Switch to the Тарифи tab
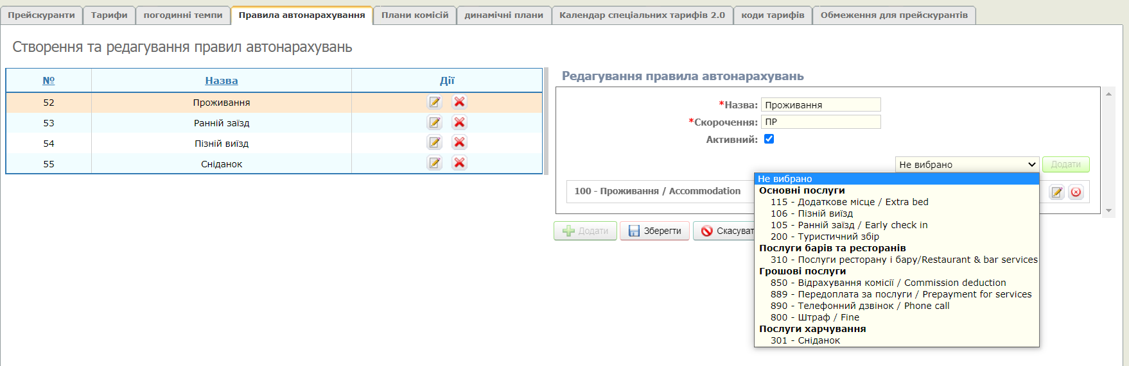Screen dimensions: 1129x366 (109, 15)
